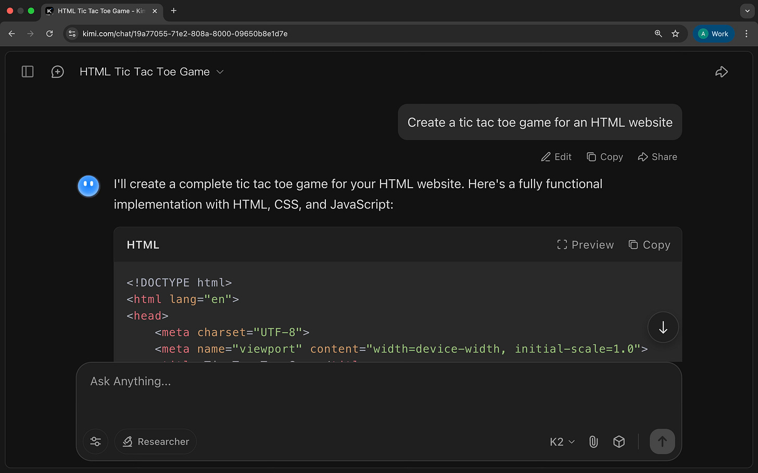The height and width of the screenshot is (473, 758).
Task: Expand the HTML Tic Tac Toe Game title menu
Action: 151,72
